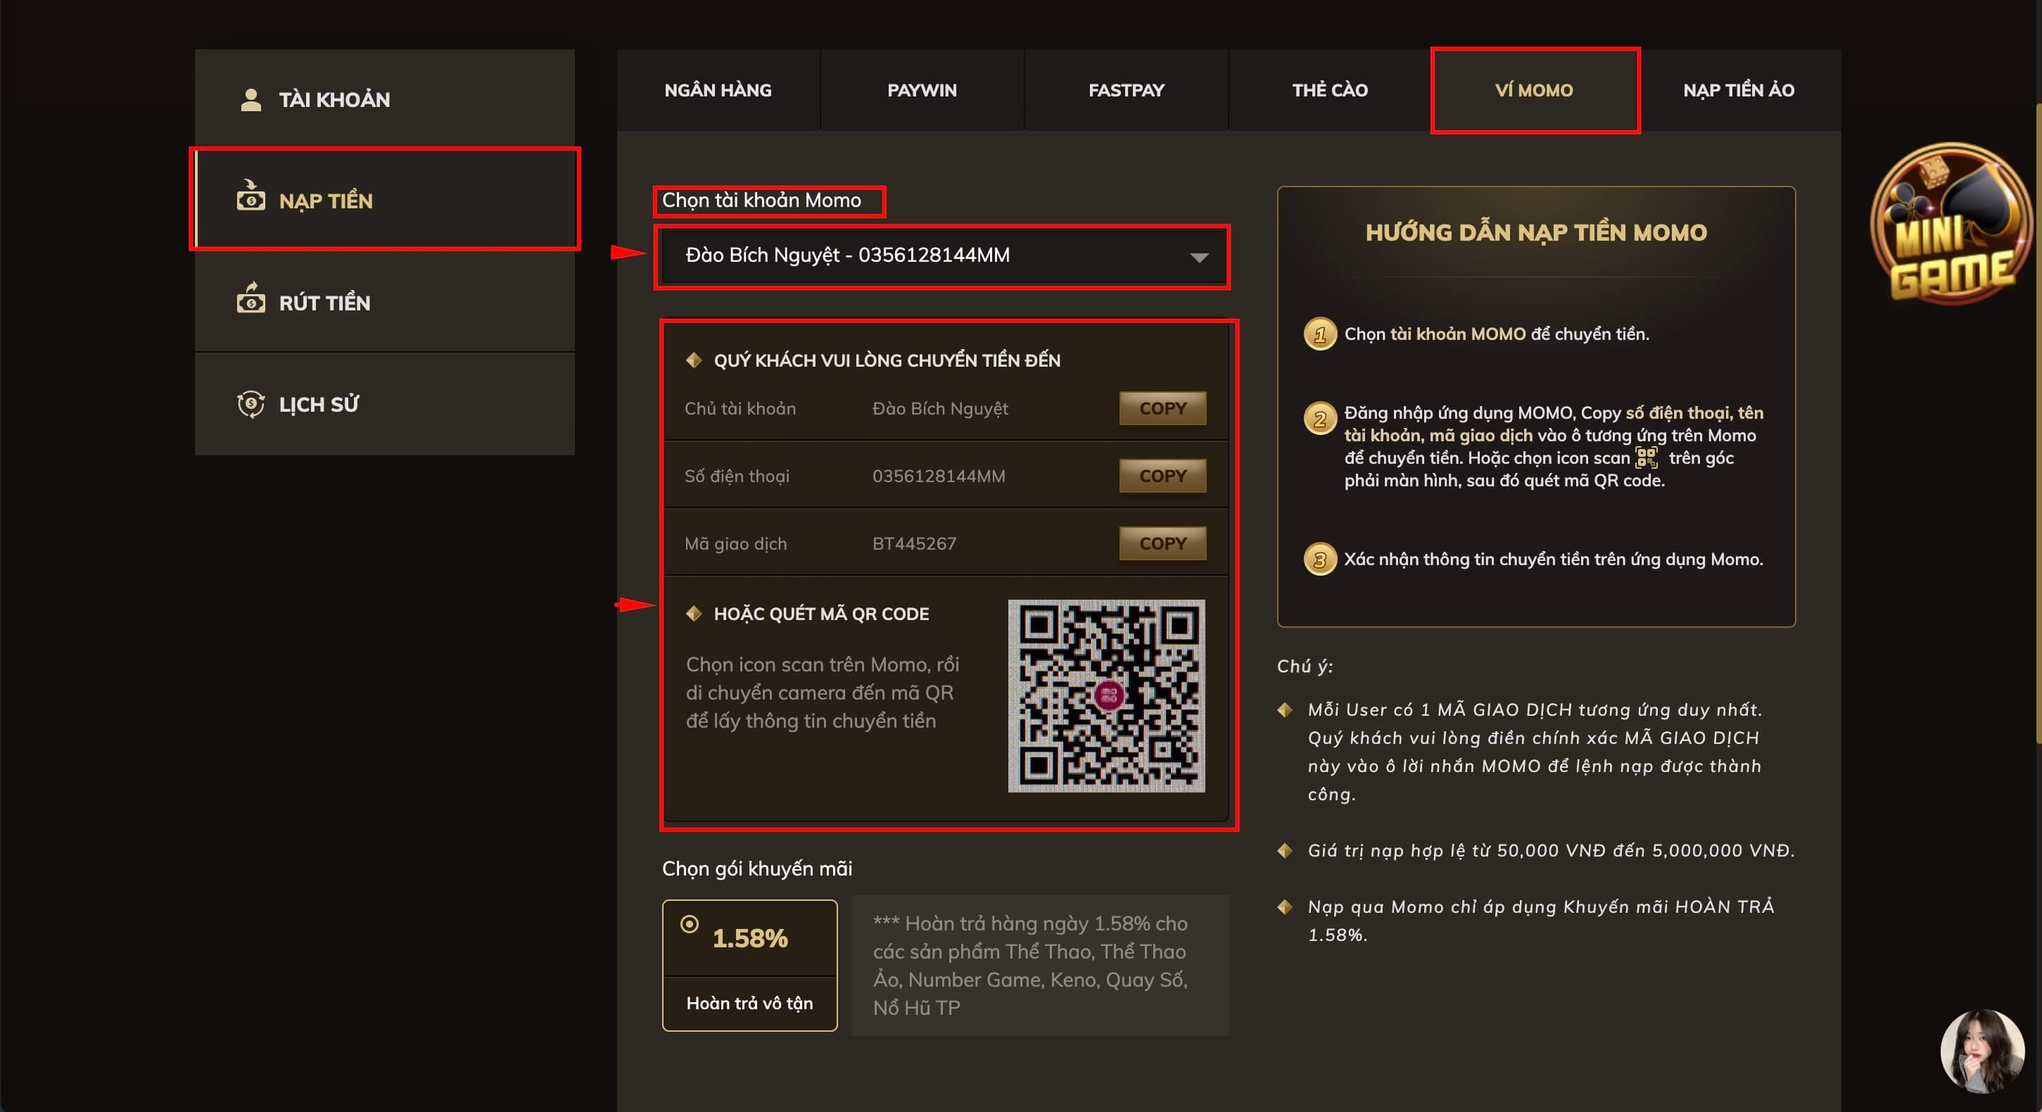Click the Nạp Tiền deposit icon
This screenshot has height=1112, width=2042.
pyautogui.click(x=251, y=196)
